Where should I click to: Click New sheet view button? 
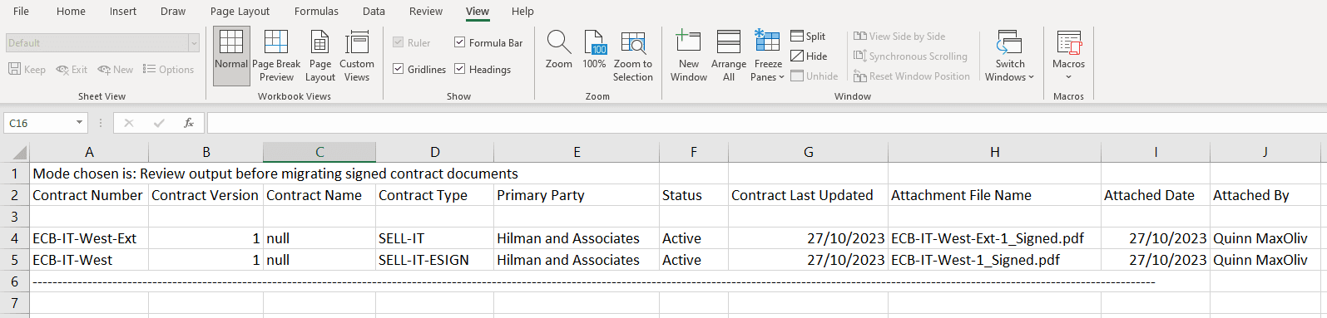[115, 69]
